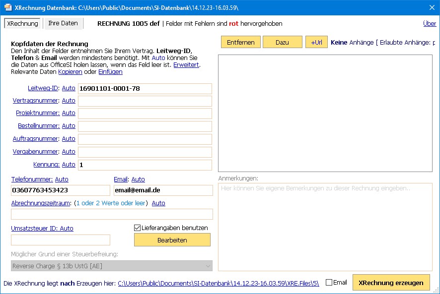
Task: Enable the Email checkbox
Action: [329, 283]
